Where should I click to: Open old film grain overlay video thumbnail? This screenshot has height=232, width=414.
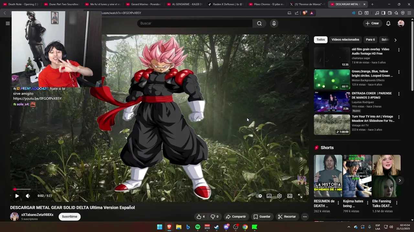point(332,57)
